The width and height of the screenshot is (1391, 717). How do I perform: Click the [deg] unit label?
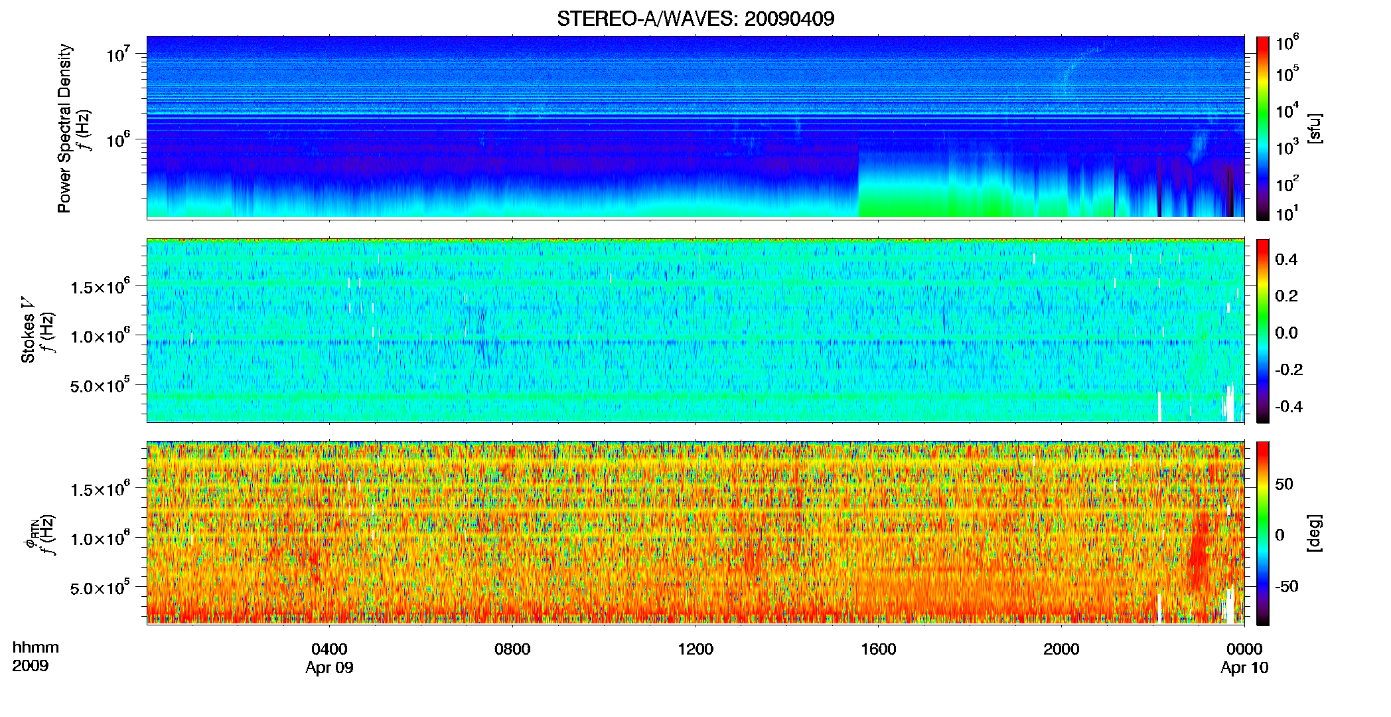tap(1315, 533)
